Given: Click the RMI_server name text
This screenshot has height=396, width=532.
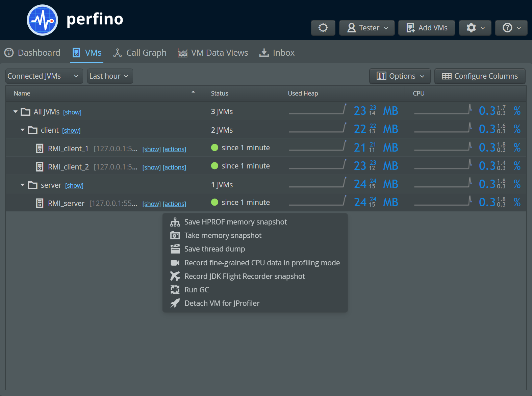Looking at the screenshot, I should [x=66, y=204].
